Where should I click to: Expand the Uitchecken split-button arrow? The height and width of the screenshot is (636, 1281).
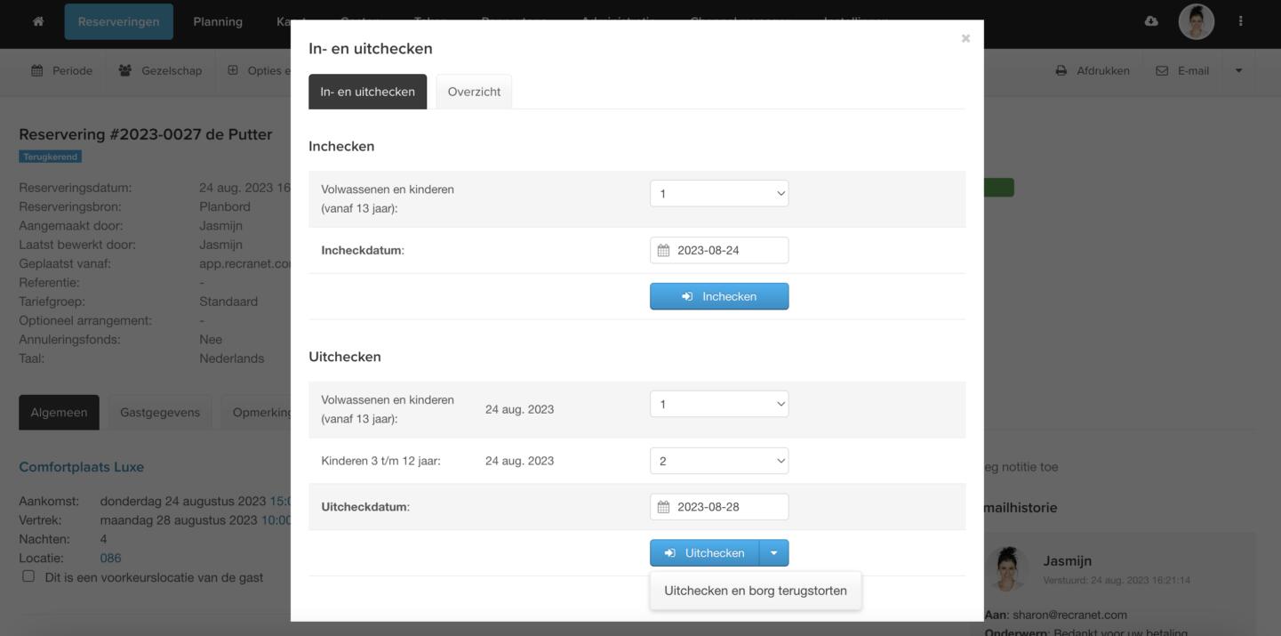click(x=773, y=553)
